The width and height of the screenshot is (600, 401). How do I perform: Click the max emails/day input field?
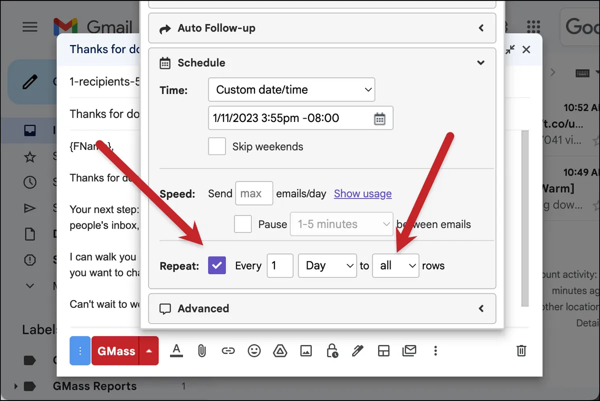(254, 193)
